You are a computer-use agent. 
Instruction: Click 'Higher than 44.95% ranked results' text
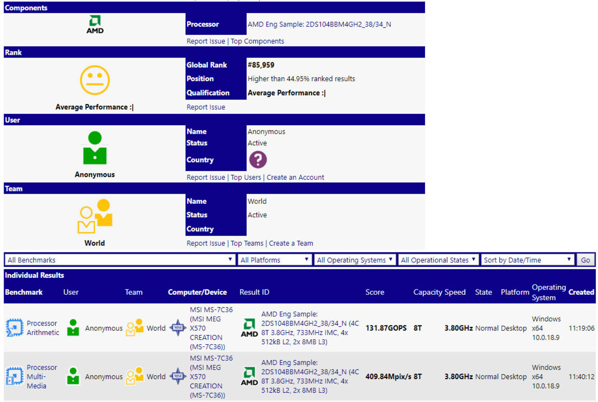coord(301,79)
